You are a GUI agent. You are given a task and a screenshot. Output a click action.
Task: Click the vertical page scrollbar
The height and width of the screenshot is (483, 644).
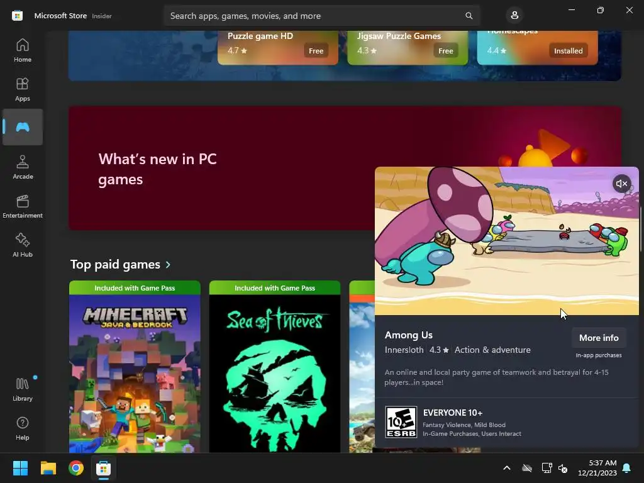tap(641, 228)
